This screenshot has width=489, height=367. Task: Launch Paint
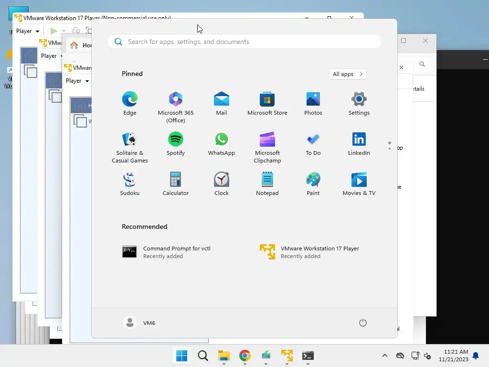[313, 184]
